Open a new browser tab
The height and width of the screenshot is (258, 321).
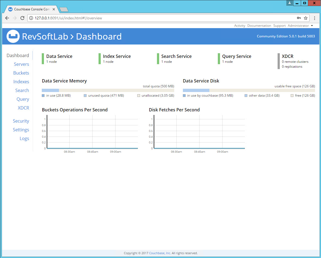point(64,9)
